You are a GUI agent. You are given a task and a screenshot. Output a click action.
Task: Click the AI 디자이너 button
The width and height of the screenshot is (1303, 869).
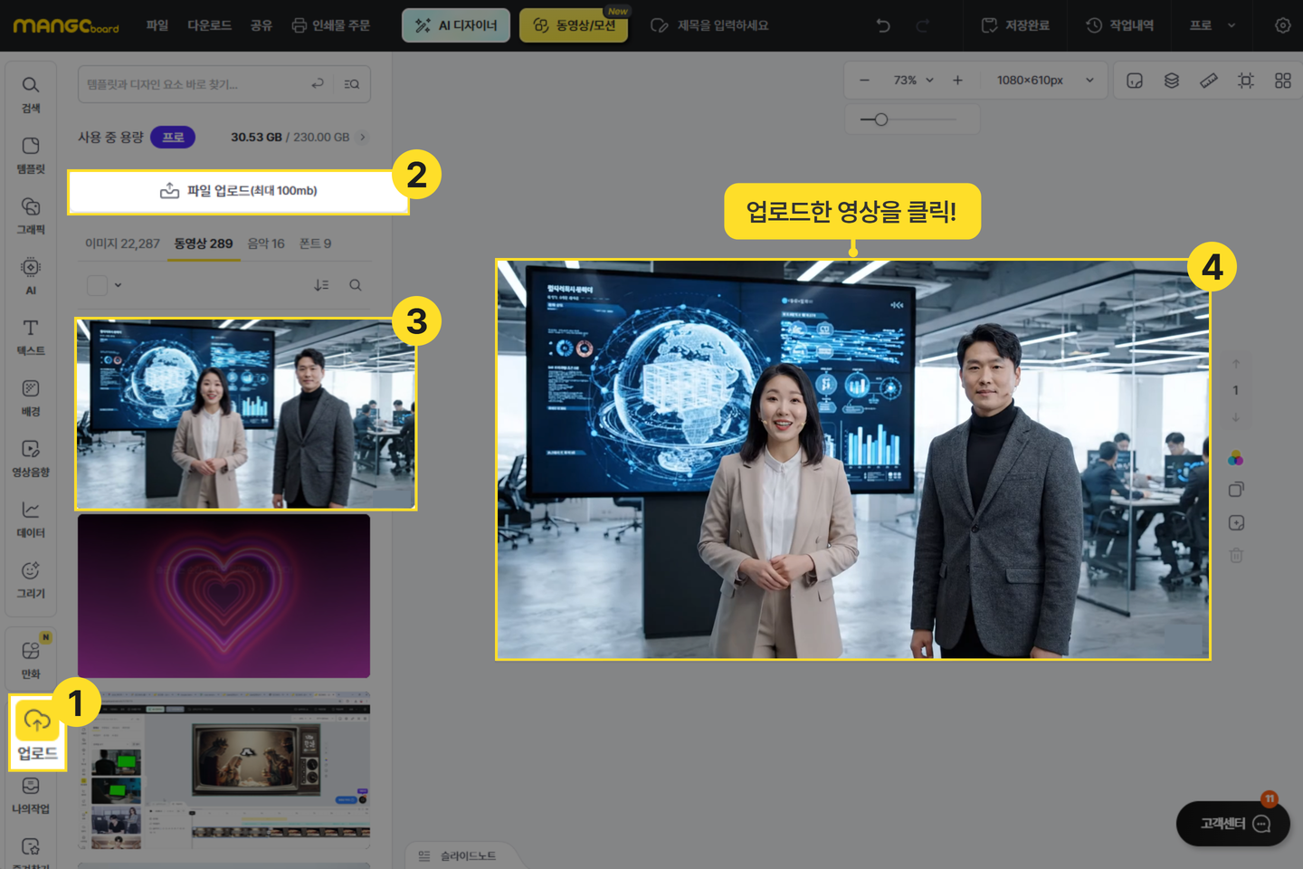[x=456, y=25]
